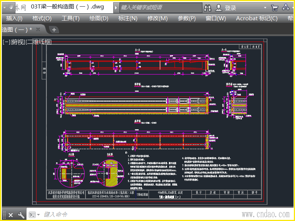Add a new drawing tab
The image size is (295, 221).
tap(54, 29)
